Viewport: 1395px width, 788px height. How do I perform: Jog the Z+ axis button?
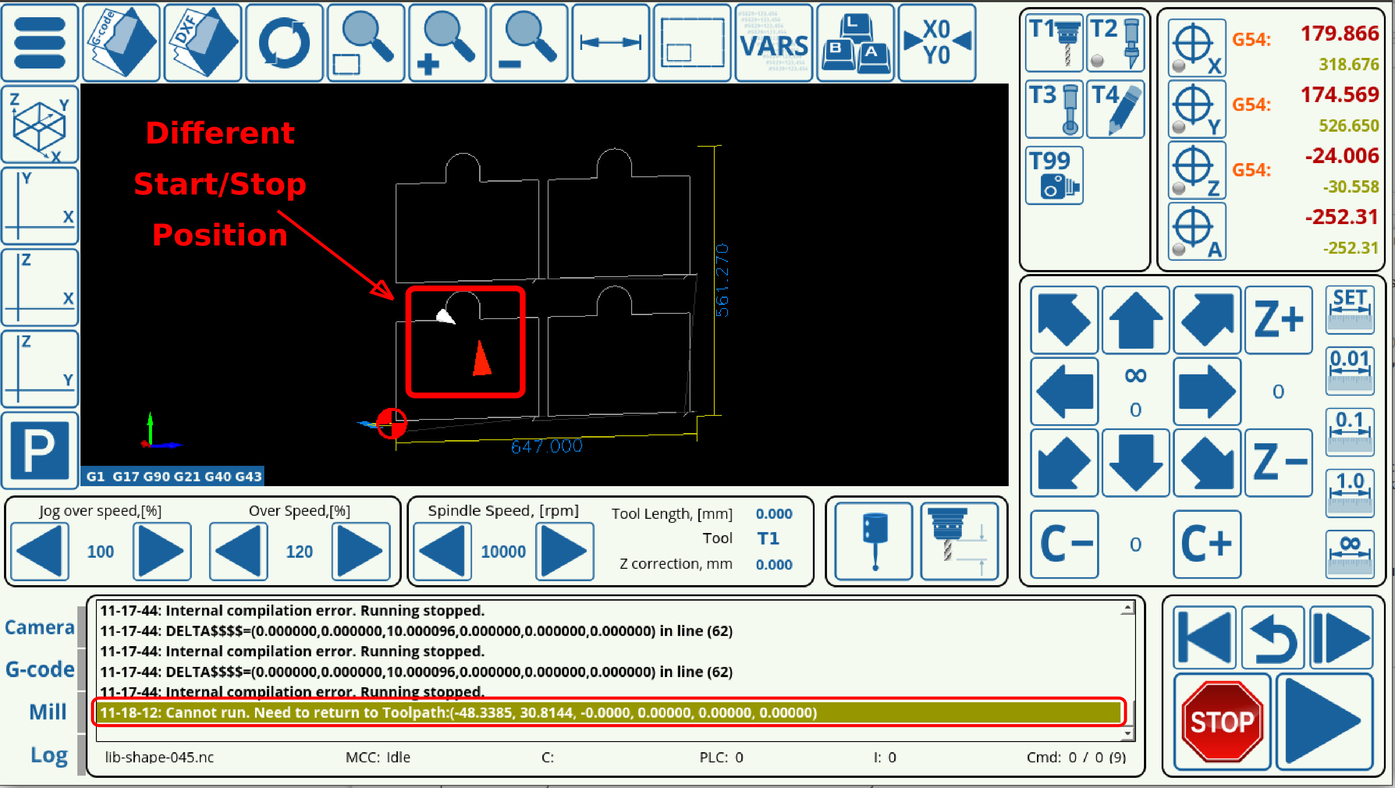(x=1278, y=320)
